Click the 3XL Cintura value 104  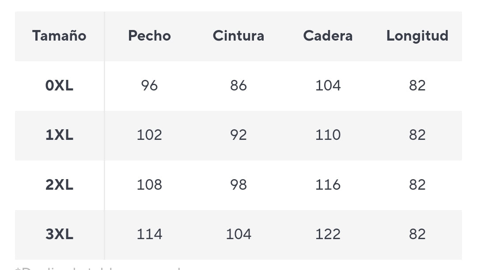tap(238, 234)
